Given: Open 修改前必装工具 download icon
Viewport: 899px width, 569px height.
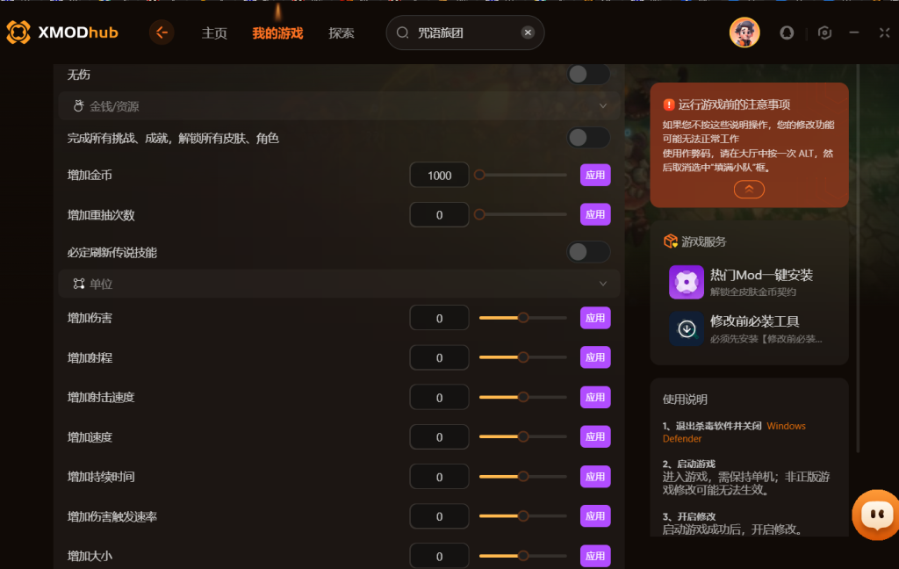Looking at the screenshot, I should (687, 328).
